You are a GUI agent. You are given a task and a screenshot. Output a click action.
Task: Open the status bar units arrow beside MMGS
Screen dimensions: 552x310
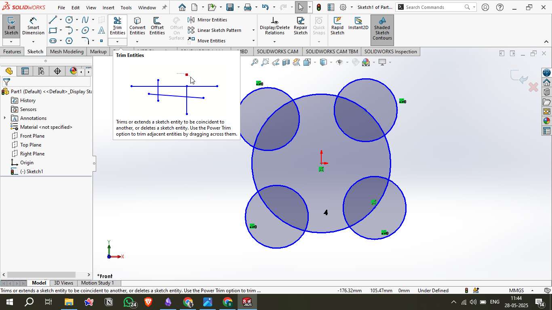(x=532, y=291)
